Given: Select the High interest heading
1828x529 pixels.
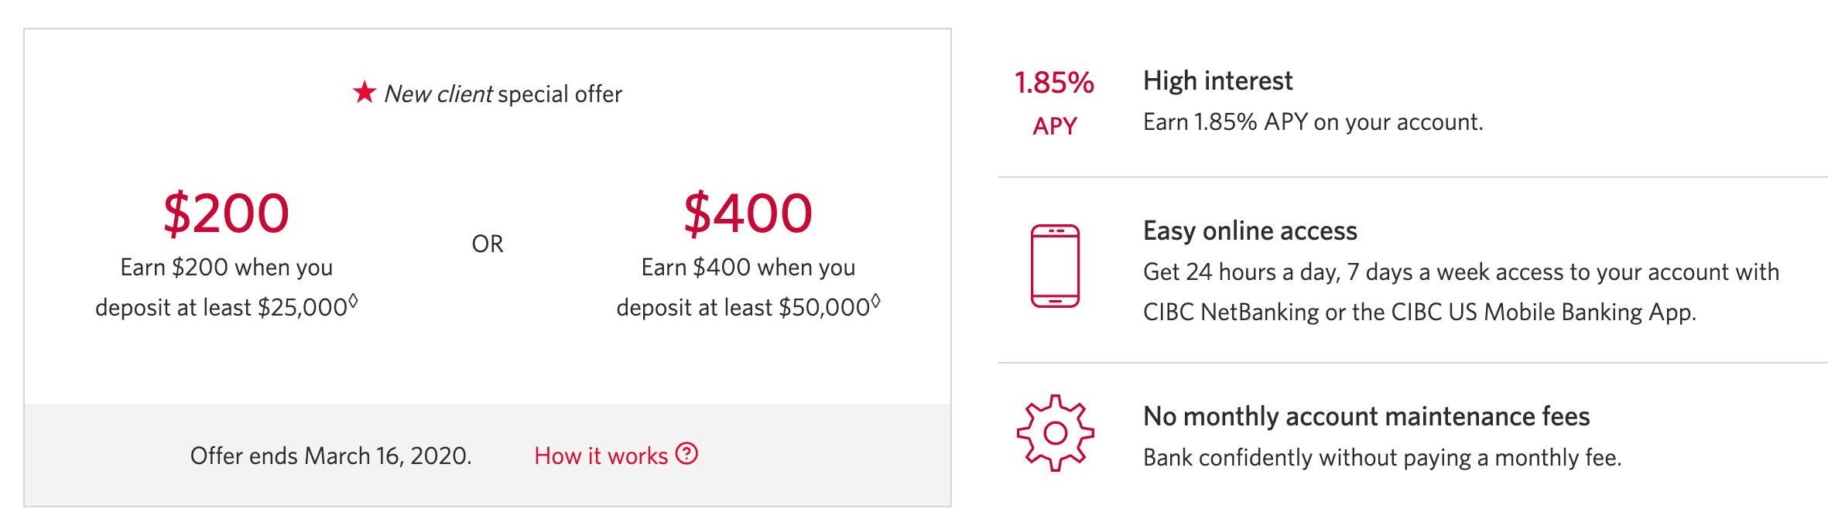Looking at the screenshot, I should (x=1217, y=80).
